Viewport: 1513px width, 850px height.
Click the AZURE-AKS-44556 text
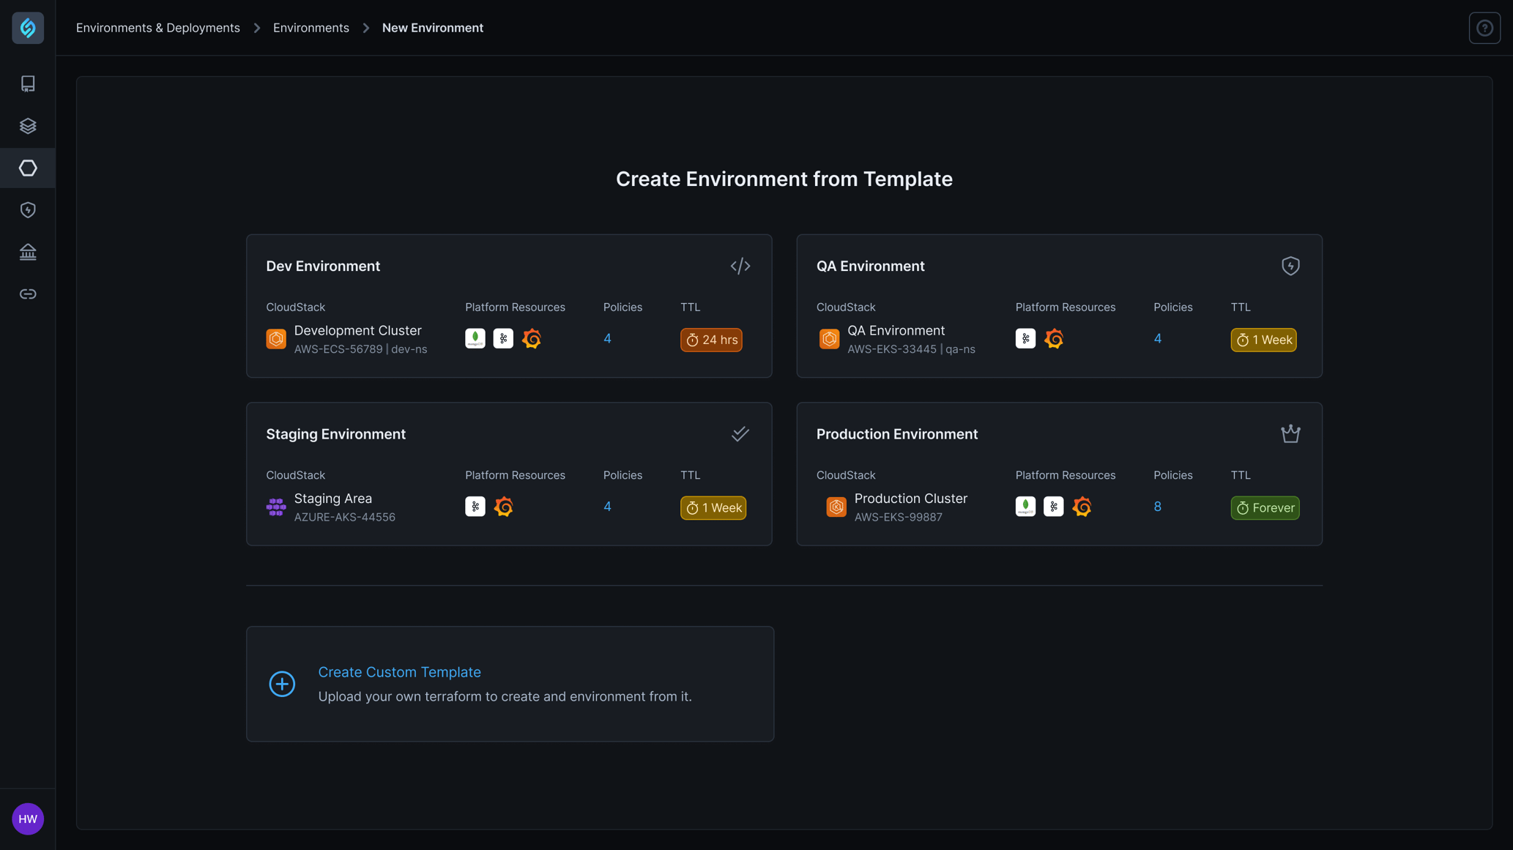pos(345,517)
